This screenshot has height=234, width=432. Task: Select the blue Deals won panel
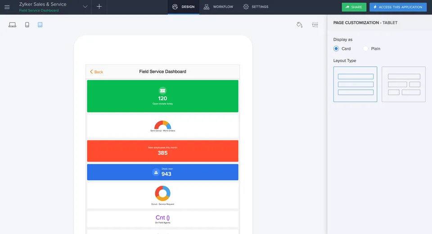[x=162, y=172]
